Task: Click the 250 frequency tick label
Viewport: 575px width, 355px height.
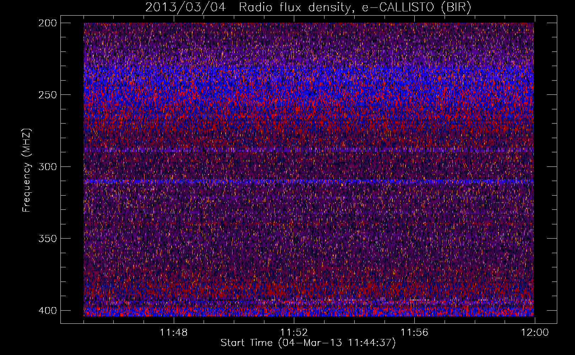Action: pyautogui.click(x=47, y=95)
